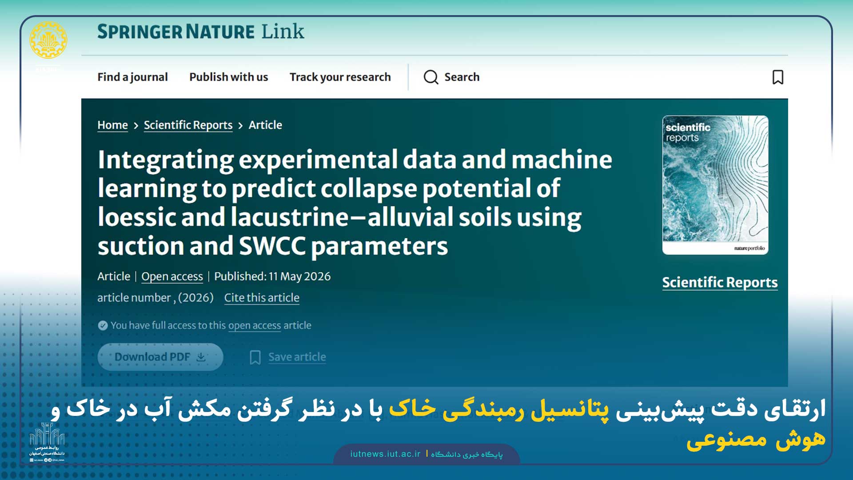
Task: Select the Article breadcrumb text
Action: pos(265,125)
